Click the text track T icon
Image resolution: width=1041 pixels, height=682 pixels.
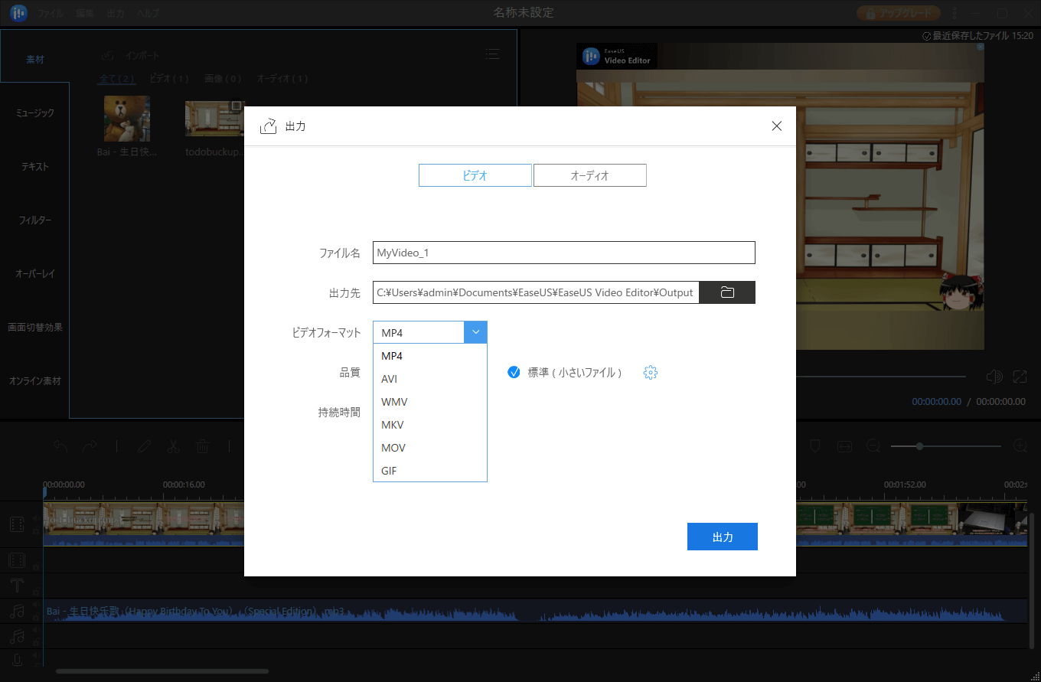pyautogui.click(x=17, y=586)
